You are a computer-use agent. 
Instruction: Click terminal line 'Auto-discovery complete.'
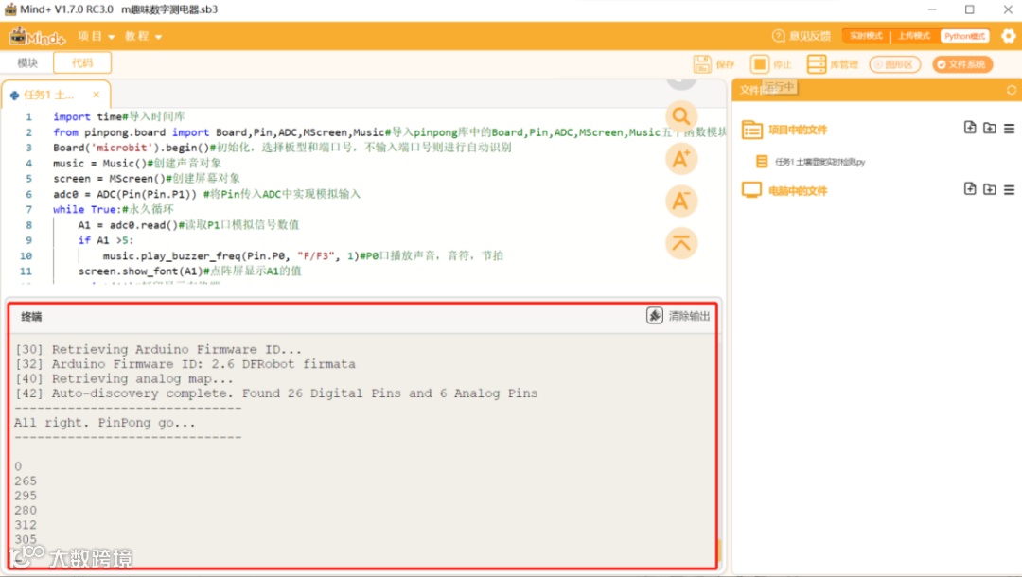pyautogui.click(x=276, y=393)
